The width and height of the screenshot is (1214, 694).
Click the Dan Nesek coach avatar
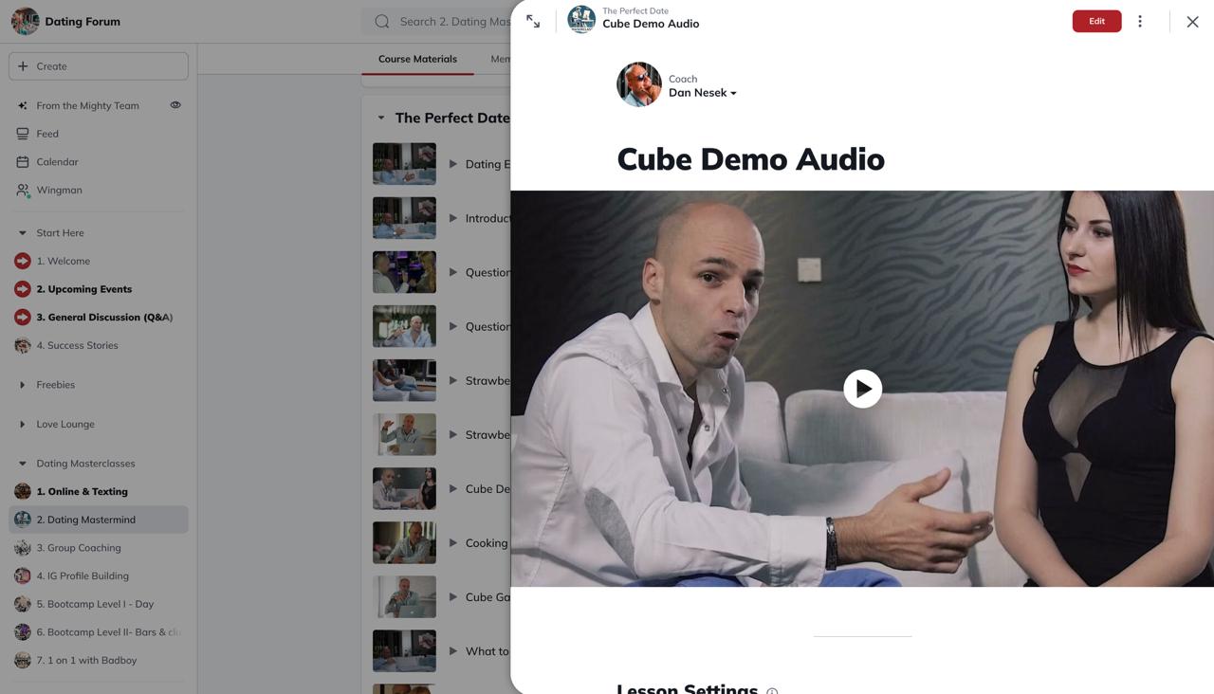639,84
